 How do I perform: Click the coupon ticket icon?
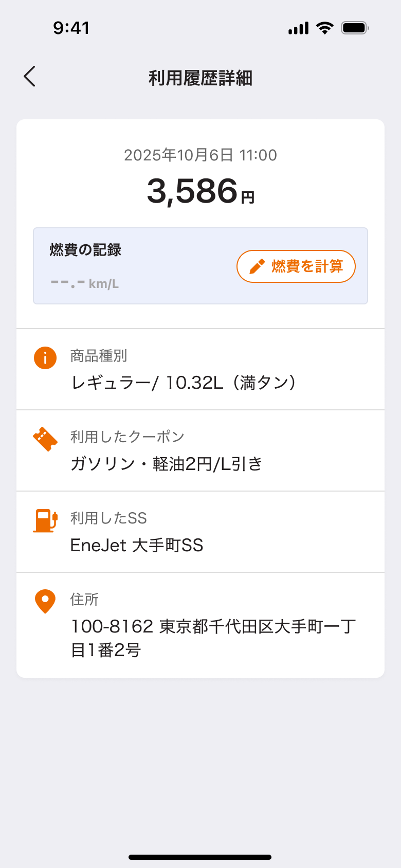point(45,439)
